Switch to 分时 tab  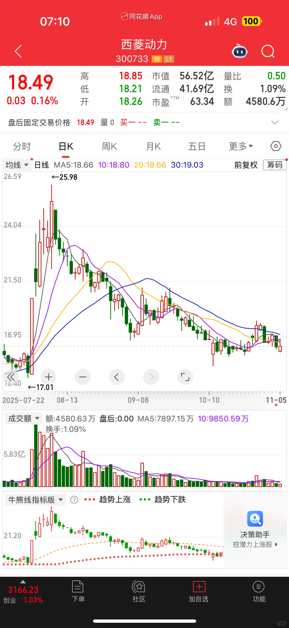22,146
